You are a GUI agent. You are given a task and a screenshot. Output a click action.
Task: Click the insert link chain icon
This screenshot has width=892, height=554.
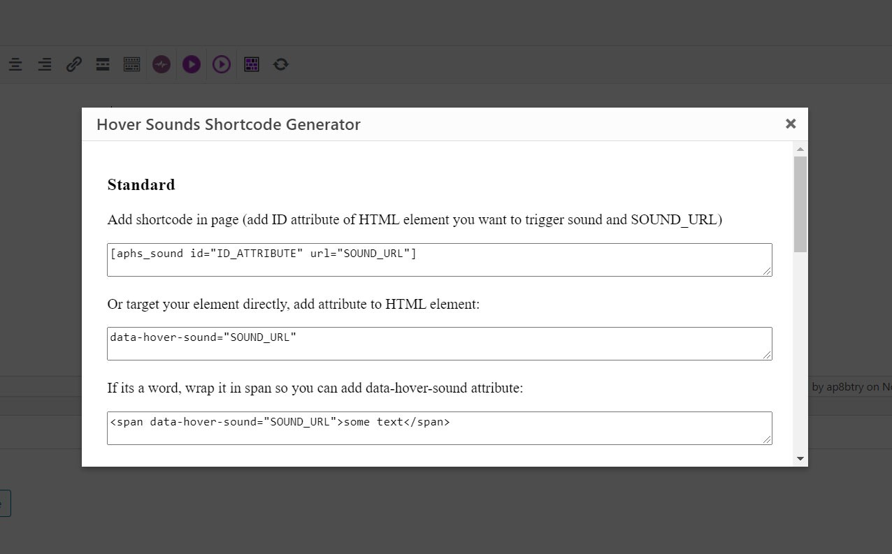pos(74,64)
